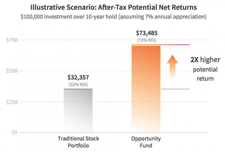Click the $50K axis label
This screenshot has width=225, height=152.
pyautogui.click(x=12, y=71)
